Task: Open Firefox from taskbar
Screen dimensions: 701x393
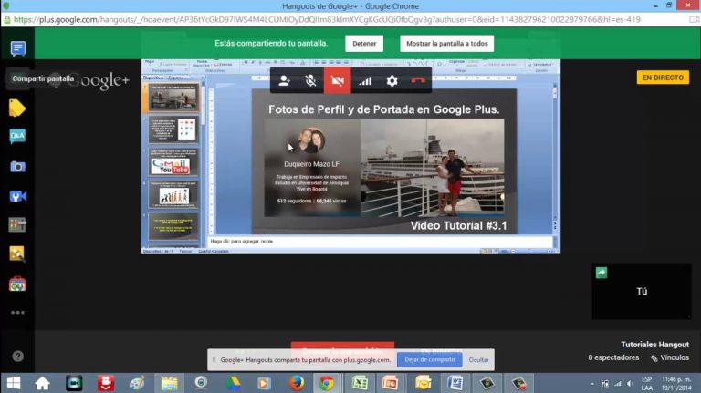Action: click(x=296, y=383)
